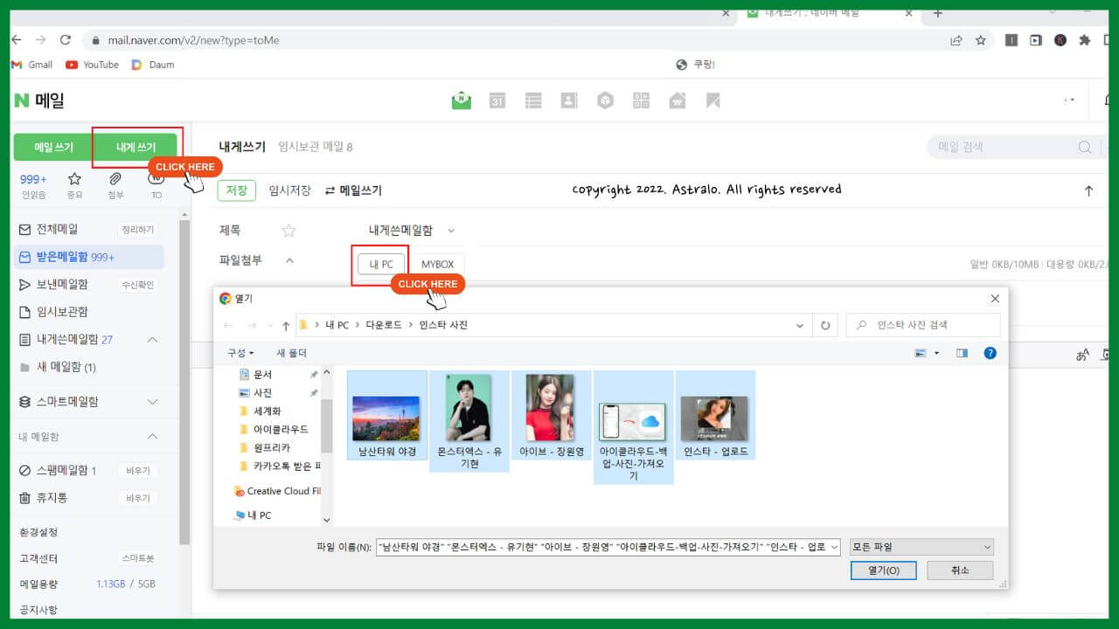1119x629 pixels.
Task: Collapse the 파일첨부 attachment section
Action: click(289, 260)
